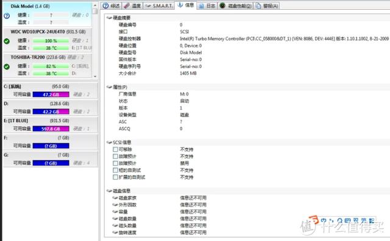Click the disk icon beside S.M.A.R.T.
Image resolution: width=390 pixels, height=241 pixels.
tap(148, 5)
